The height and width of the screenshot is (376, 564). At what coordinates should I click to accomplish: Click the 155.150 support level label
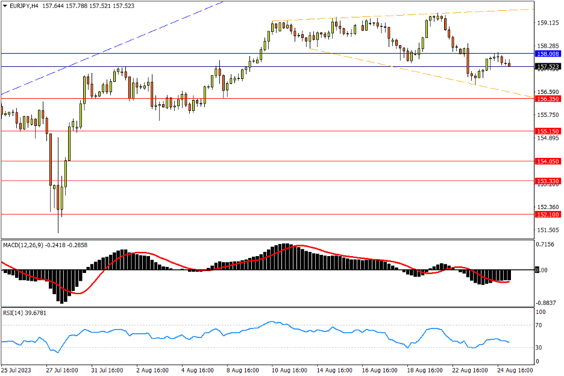point(548,131)
